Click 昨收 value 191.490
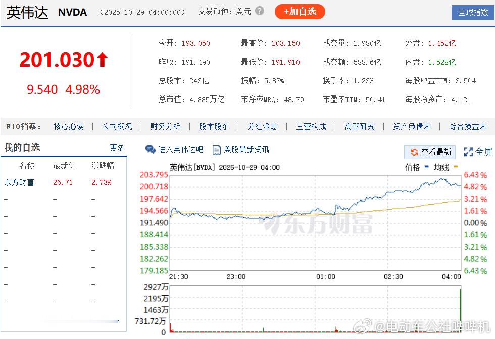Screen dimensions: 495x339 coord(196,62)
